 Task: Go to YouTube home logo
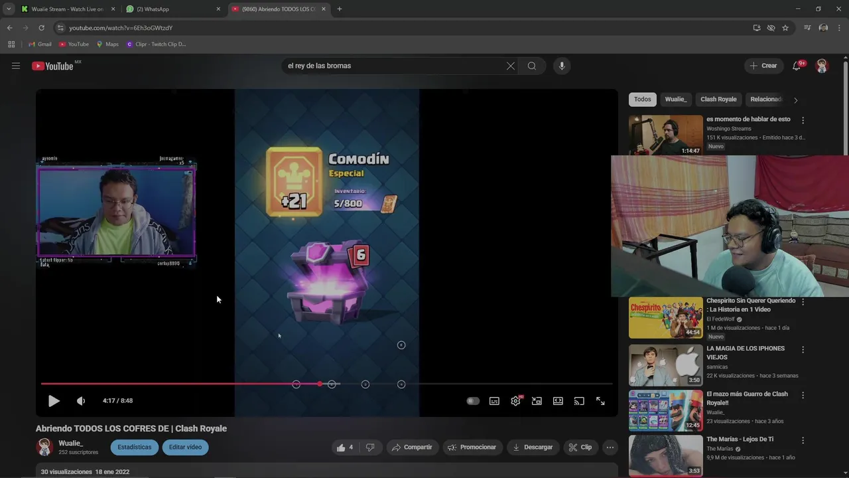(53, 66)
